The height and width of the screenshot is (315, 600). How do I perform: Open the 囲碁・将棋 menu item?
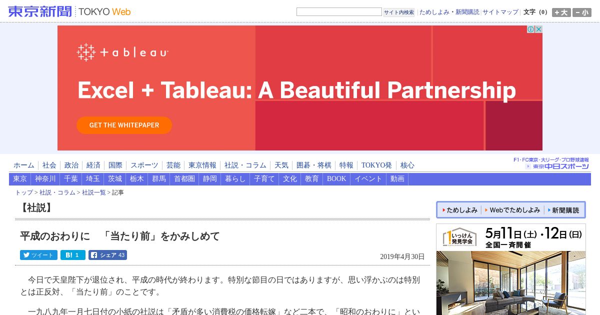pyautogui.click(x=314, y=165)
